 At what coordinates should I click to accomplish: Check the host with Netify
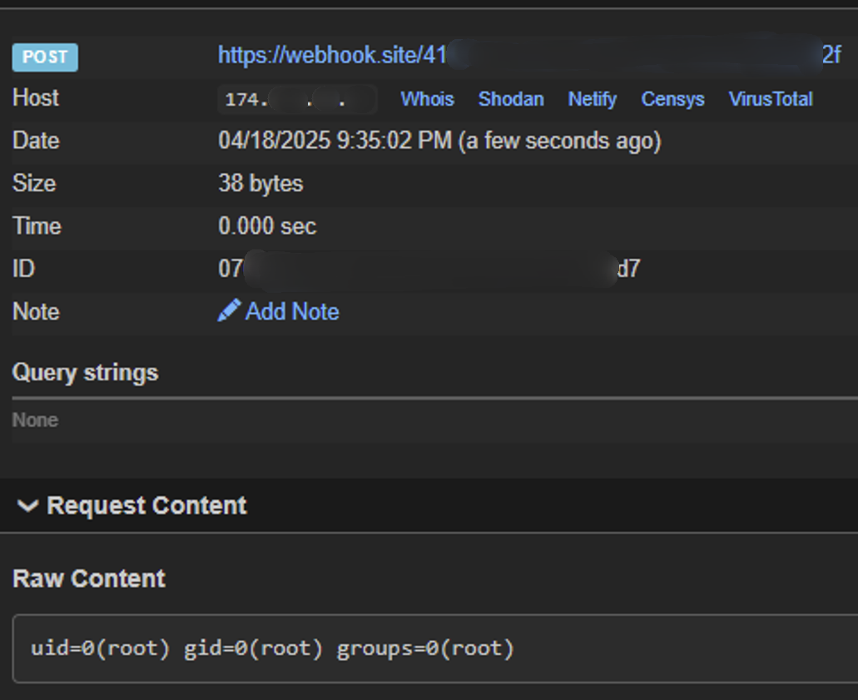[592, 99]
